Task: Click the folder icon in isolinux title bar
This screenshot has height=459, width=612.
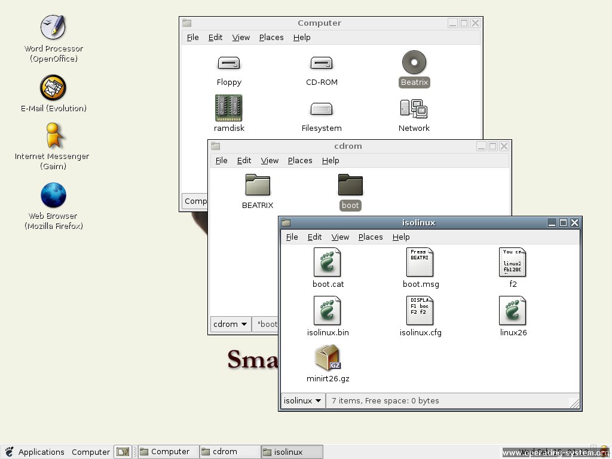Action: [286, 222]
